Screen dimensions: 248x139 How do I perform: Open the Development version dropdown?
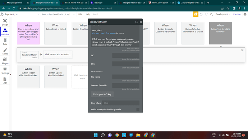click(x=223, y=14)
